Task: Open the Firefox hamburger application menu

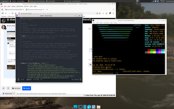Action: (113, 13)
